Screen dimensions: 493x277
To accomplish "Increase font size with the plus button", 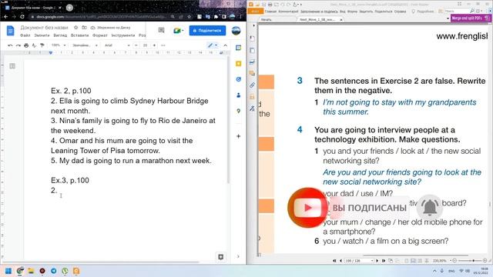I will coord(154,45).
